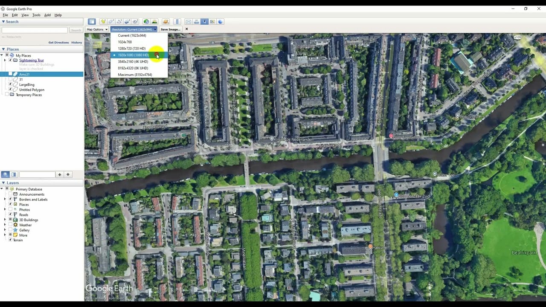The image size is (546, 307).
Task: Click the Search button
Action: click(x=76, y=30)
